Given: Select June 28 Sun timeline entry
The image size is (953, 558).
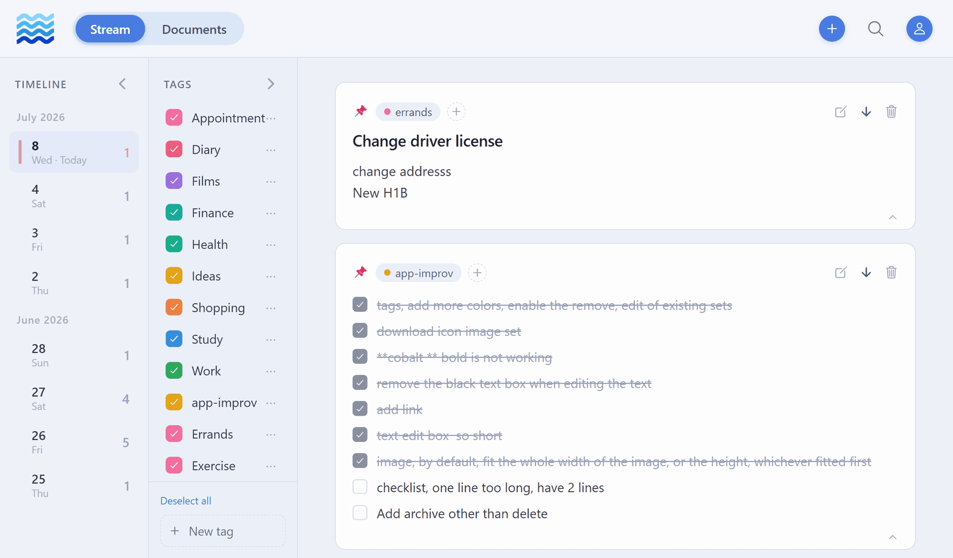Looking at the screenshot, I should [x=74, y=356].
